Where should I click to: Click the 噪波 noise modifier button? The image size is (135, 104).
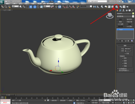(120, 22)
